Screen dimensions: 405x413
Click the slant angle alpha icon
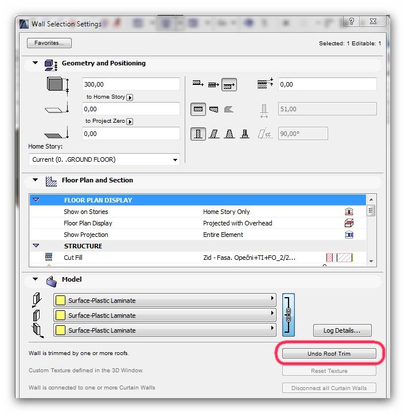click(264, 134)
